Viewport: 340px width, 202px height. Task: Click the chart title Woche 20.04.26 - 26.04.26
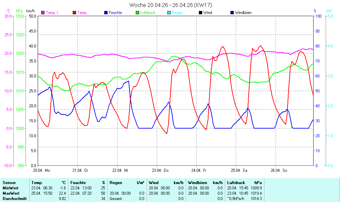(x=170, y=5)
